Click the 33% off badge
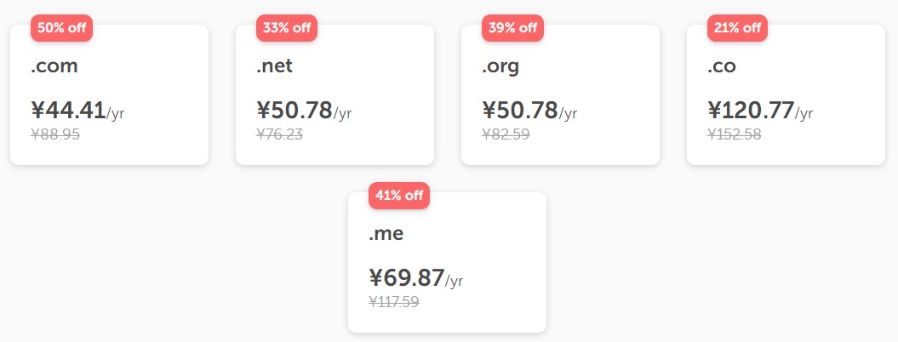898x342 pixels. pos(287,27)
